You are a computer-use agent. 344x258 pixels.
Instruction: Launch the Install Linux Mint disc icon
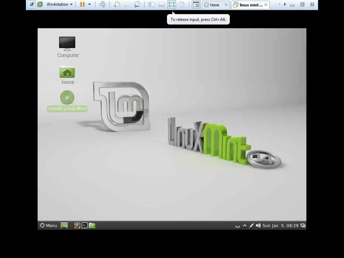click(x=67, y=97)
